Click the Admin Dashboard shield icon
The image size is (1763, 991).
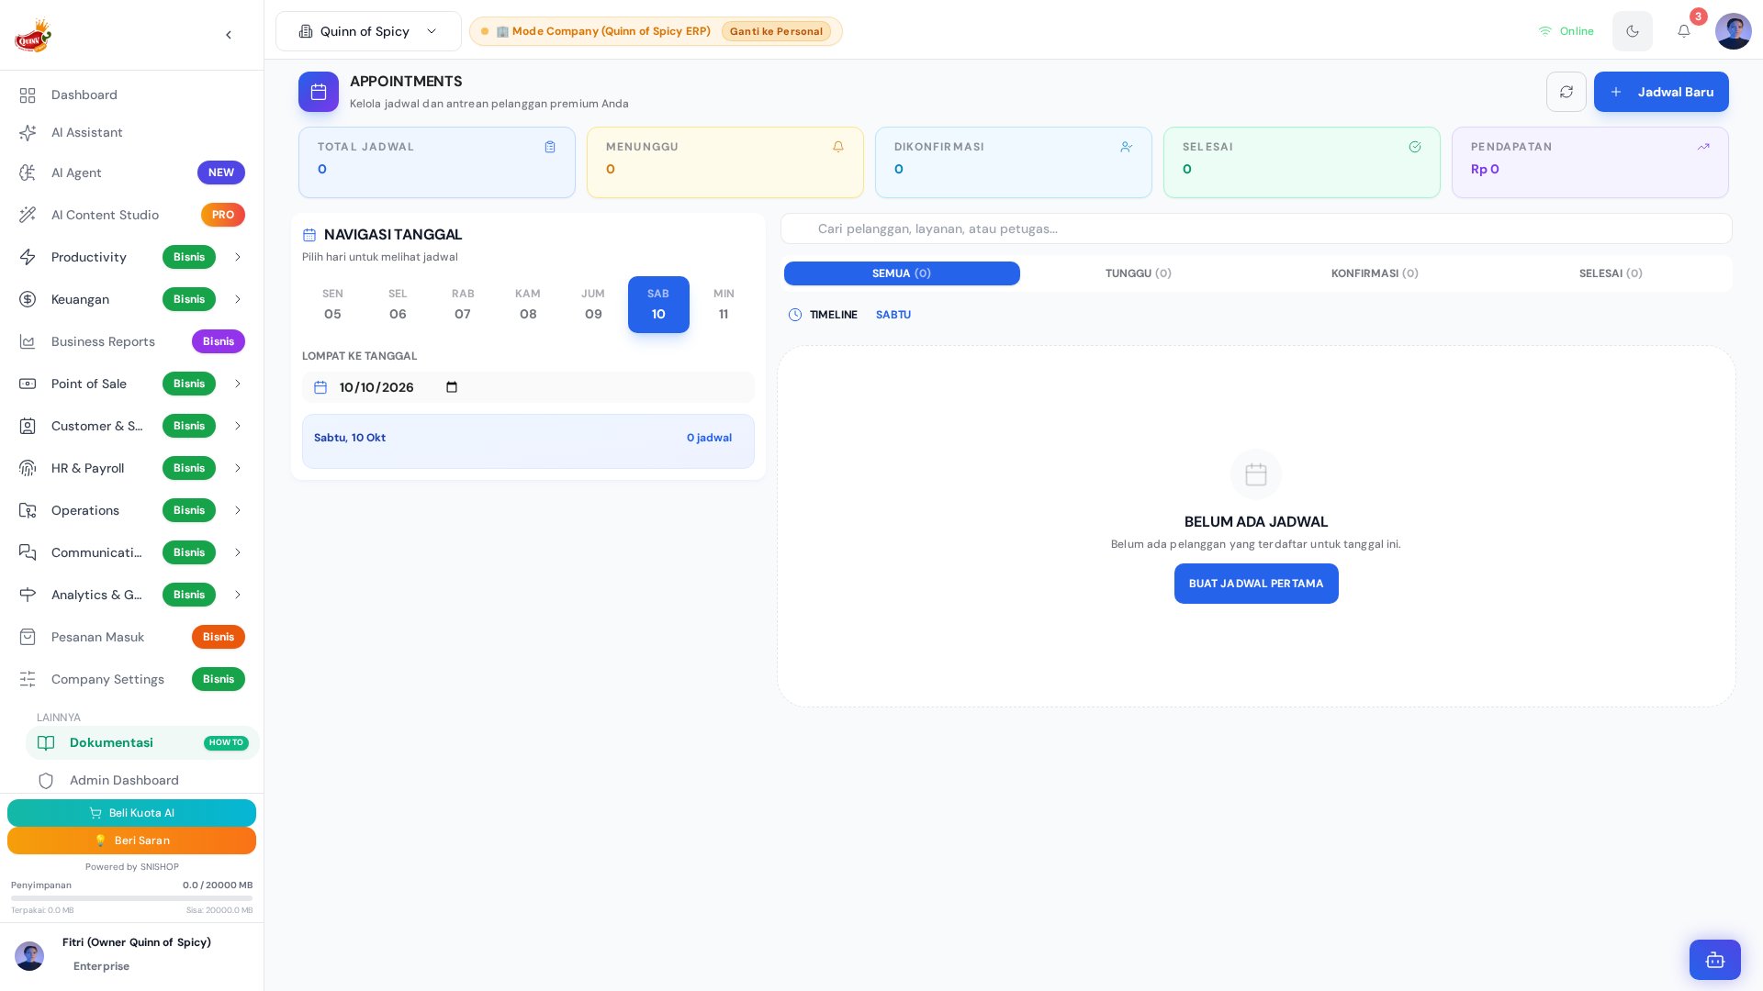[x=46, y=781]
